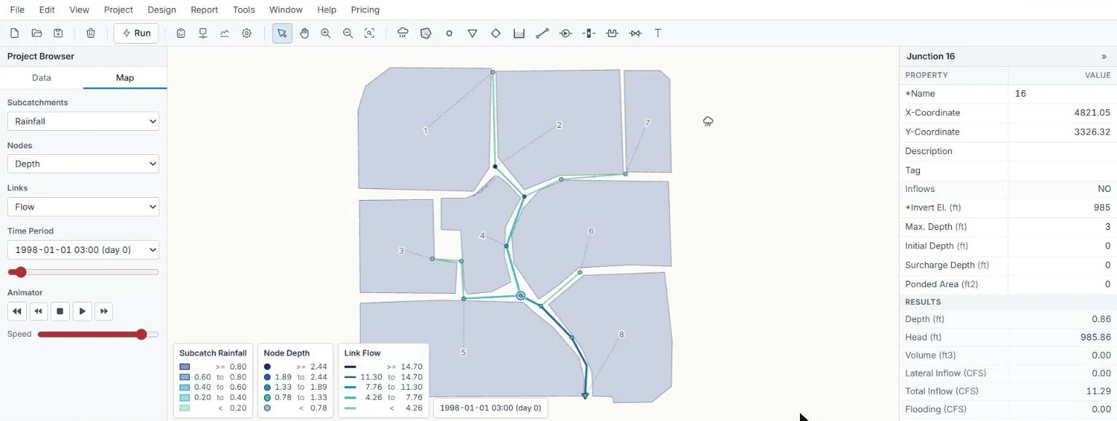Click the zoom out magnifier icon

point(348,33)
